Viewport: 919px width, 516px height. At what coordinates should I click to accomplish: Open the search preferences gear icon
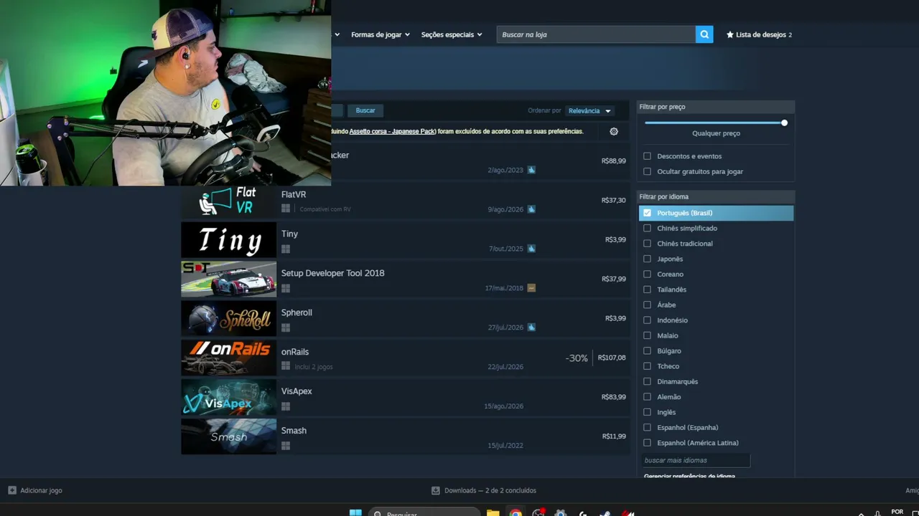pos(614,132)
